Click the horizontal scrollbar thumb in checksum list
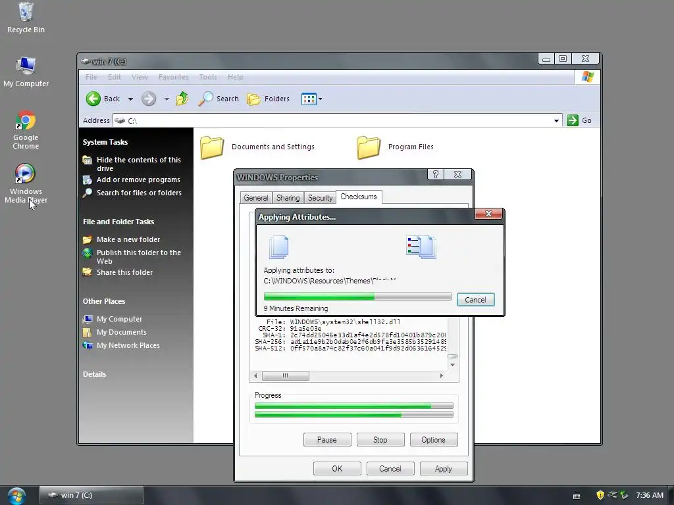Image resolution: width=674 pixels, height=505 pixels. 286,375
